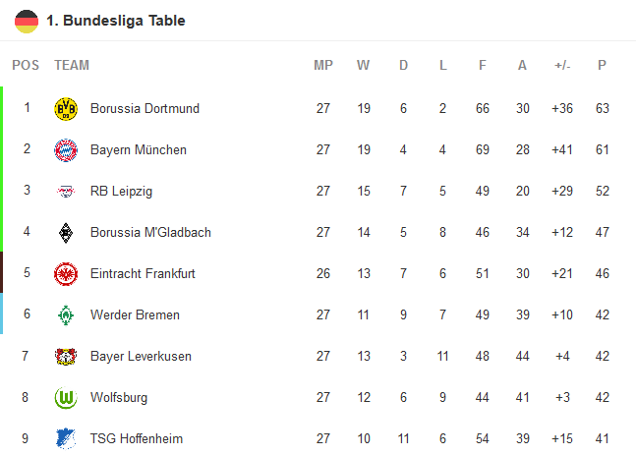Click the RB Leipzig club logo
This screenshot has width=636, height=456.
66,191
